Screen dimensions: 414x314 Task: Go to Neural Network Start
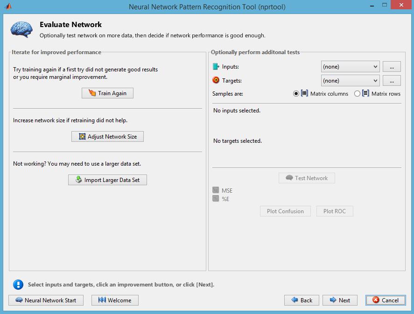pyautogui.click(x=46, y=300)
